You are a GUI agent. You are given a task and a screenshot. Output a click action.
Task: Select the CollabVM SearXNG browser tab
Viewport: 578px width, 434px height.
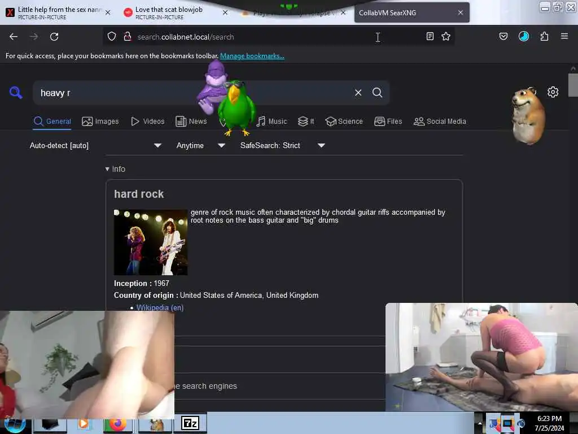coord(411,12)
